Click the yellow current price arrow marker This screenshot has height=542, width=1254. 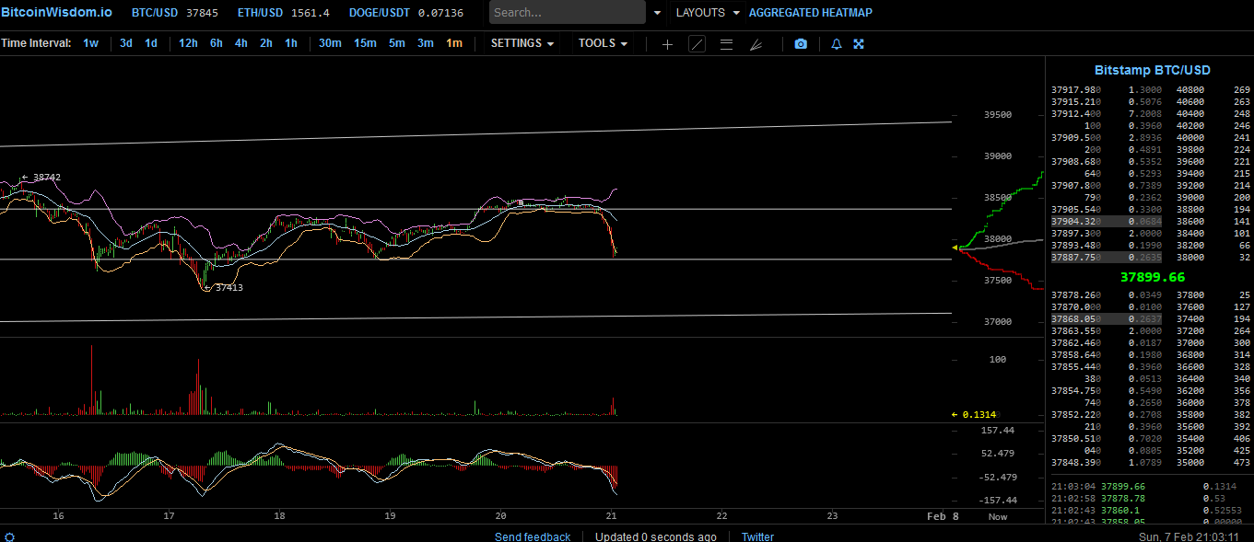coord(955,248)
